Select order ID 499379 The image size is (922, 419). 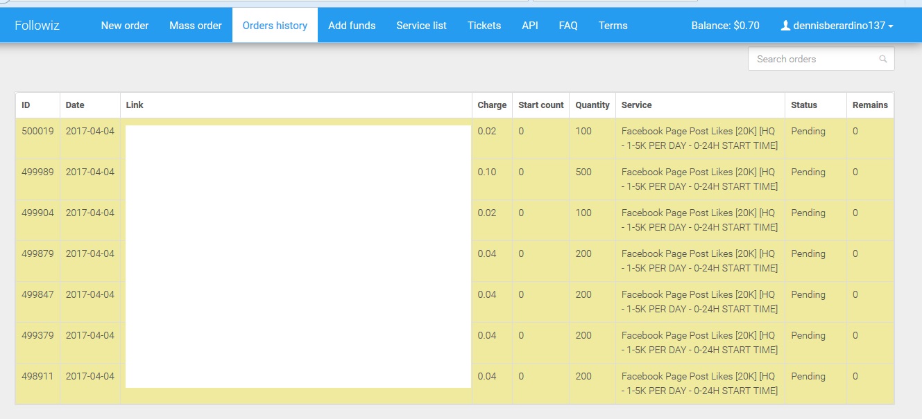pyautogui.click(x=37, y=335)
